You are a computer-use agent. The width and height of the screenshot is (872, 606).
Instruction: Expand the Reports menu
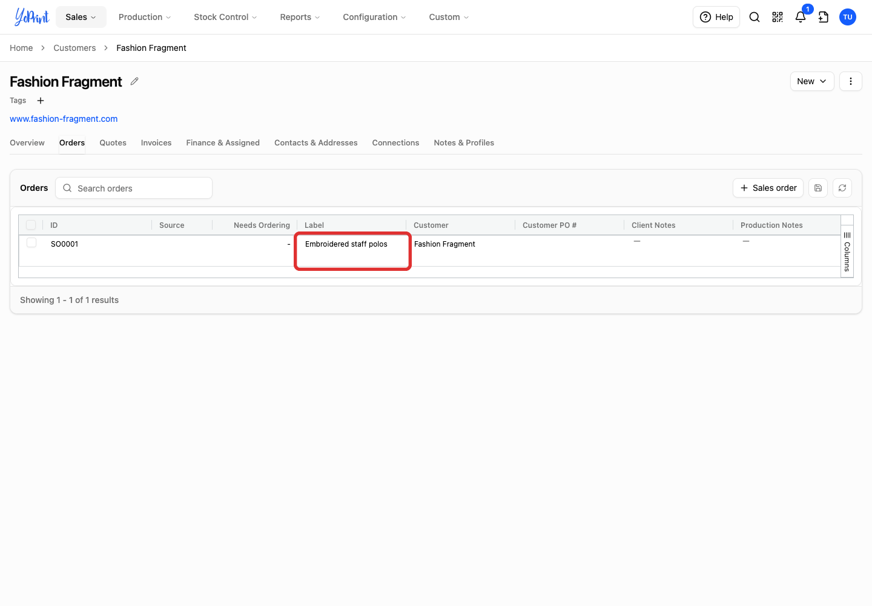(x=300, y=17)
